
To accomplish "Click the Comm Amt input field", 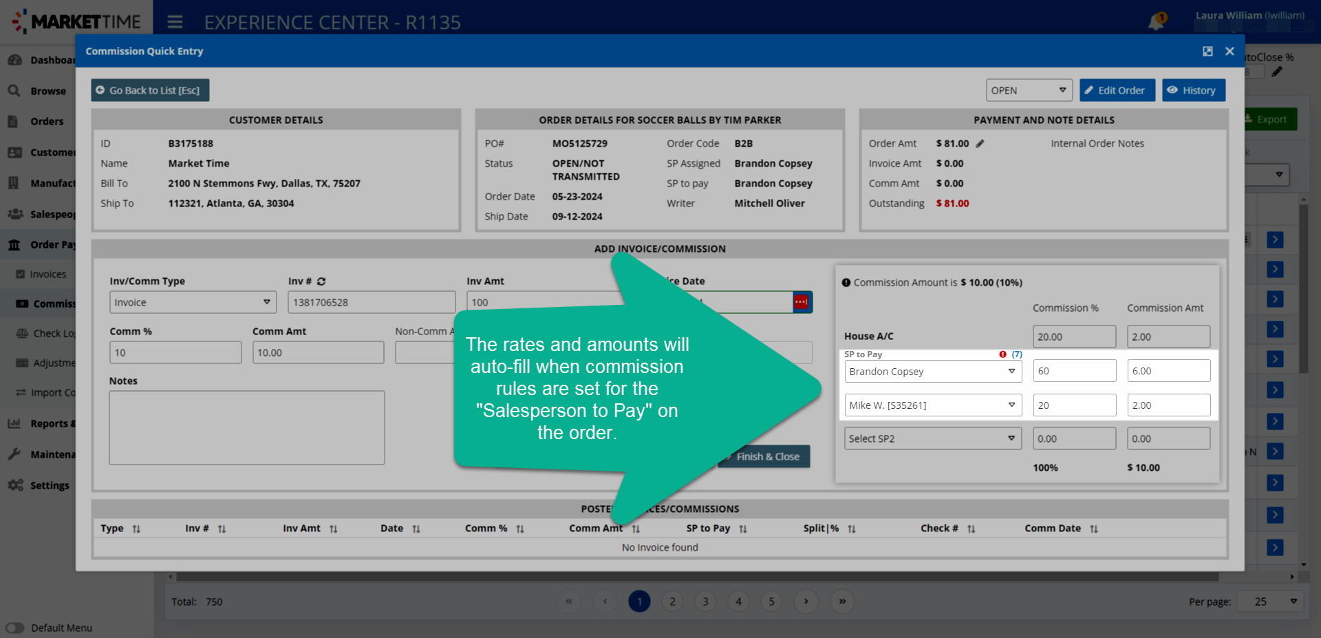I will [318, 352].
